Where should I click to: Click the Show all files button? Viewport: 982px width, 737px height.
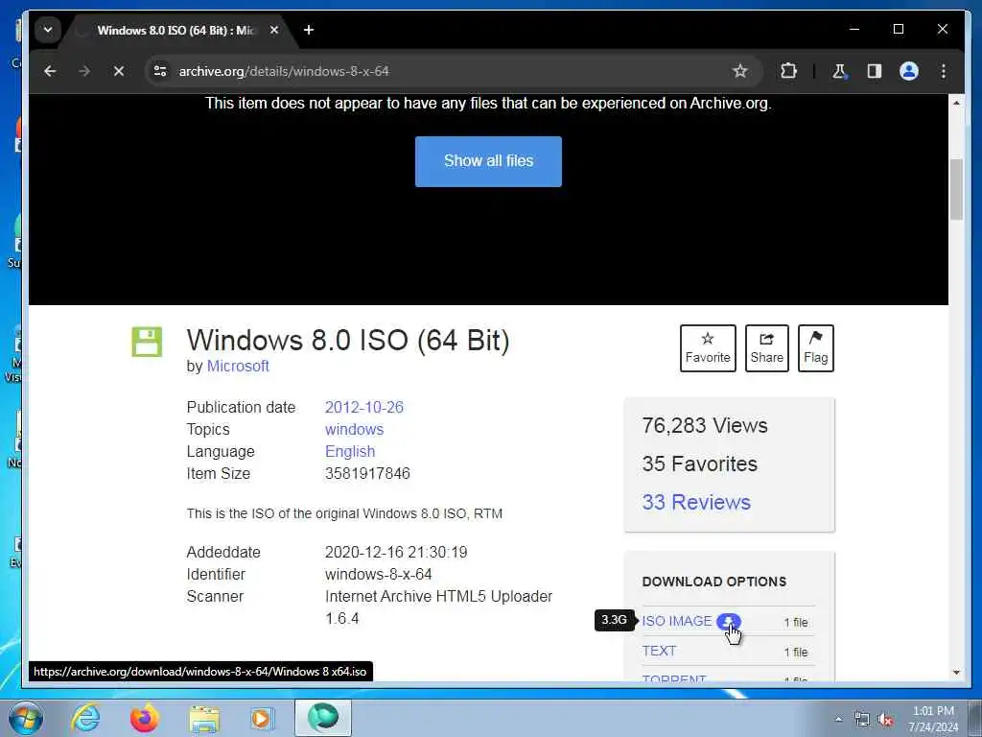488,161
